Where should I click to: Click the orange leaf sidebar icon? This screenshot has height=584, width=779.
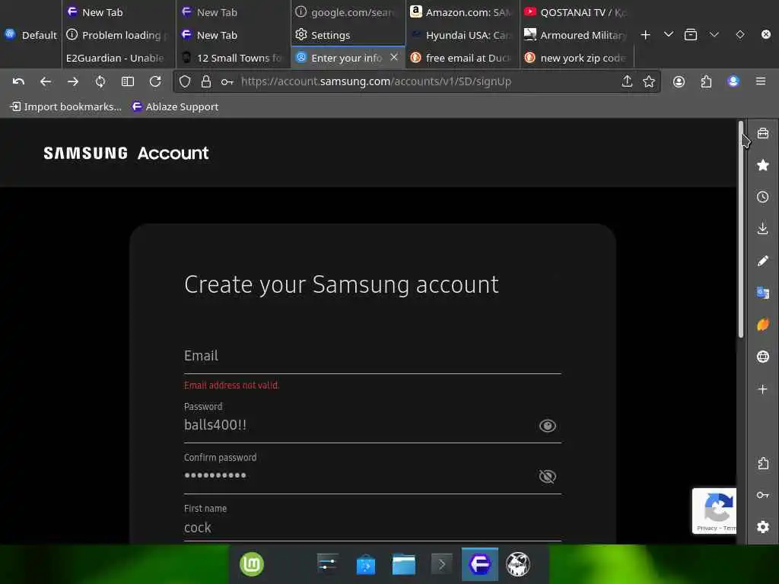(763, 325)
